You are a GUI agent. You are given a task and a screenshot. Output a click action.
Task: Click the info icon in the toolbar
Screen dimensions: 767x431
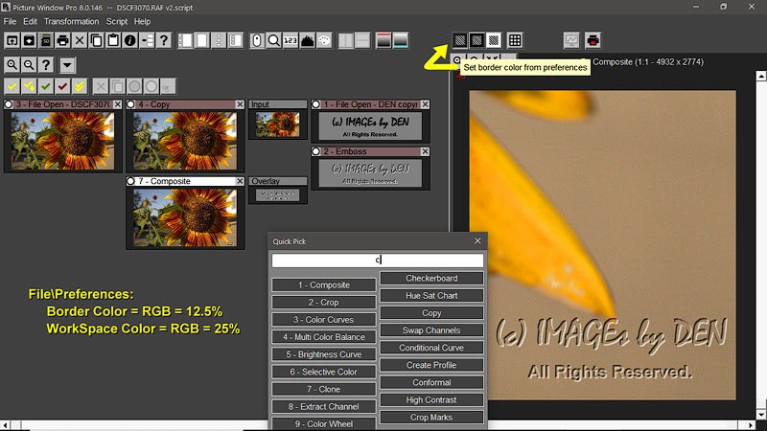tap(130, 40)
